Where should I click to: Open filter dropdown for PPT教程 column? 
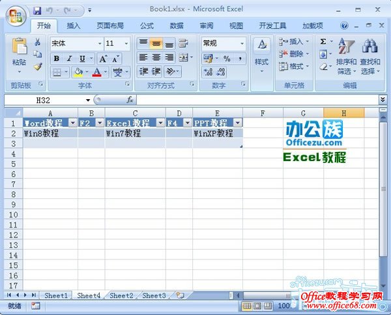coord(238,123)
